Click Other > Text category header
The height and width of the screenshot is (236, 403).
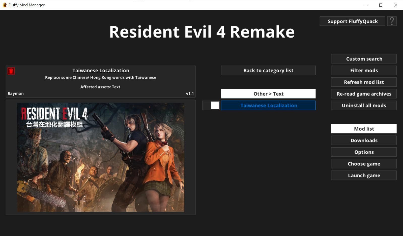tap(268, 94)
